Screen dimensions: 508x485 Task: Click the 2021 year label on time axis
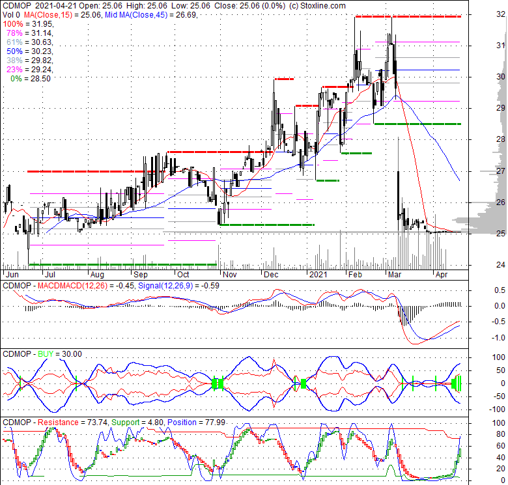pos(318,275)
